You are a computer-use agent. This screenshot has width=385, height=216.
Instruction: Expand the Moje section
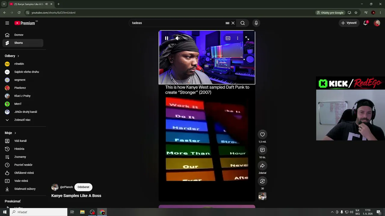[x=11, y=133]
